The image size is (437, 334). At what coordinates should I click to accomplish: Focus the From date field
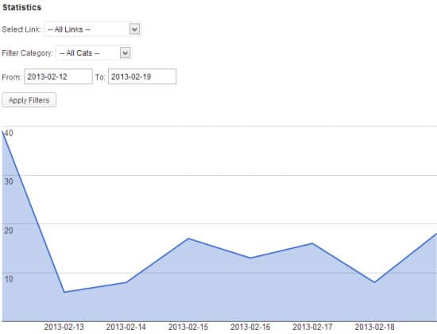pos(58,76)
